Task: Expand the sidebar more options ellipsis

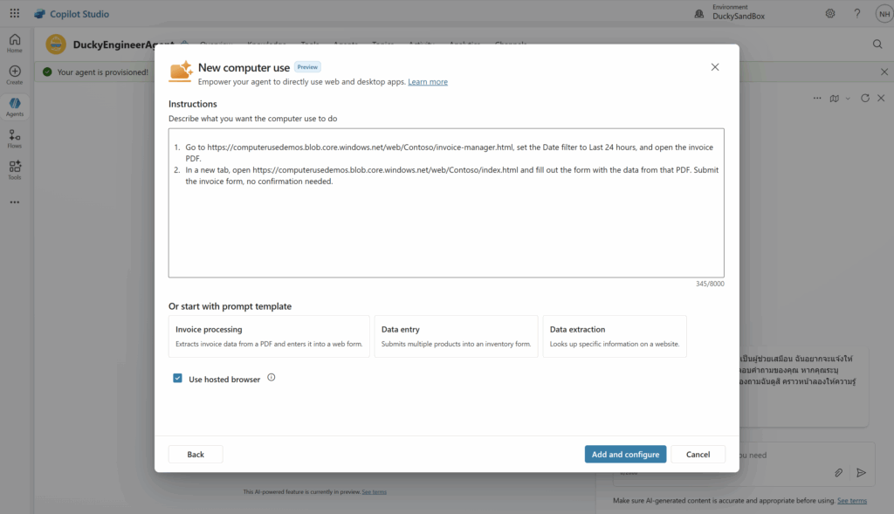Action: [x=15, y=202]
